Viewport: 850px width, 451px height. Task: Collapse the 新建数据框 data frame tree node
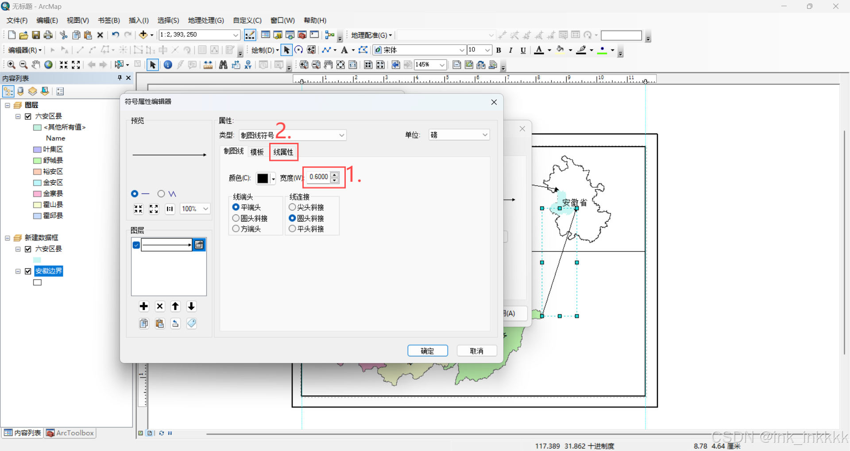(8, 238)
